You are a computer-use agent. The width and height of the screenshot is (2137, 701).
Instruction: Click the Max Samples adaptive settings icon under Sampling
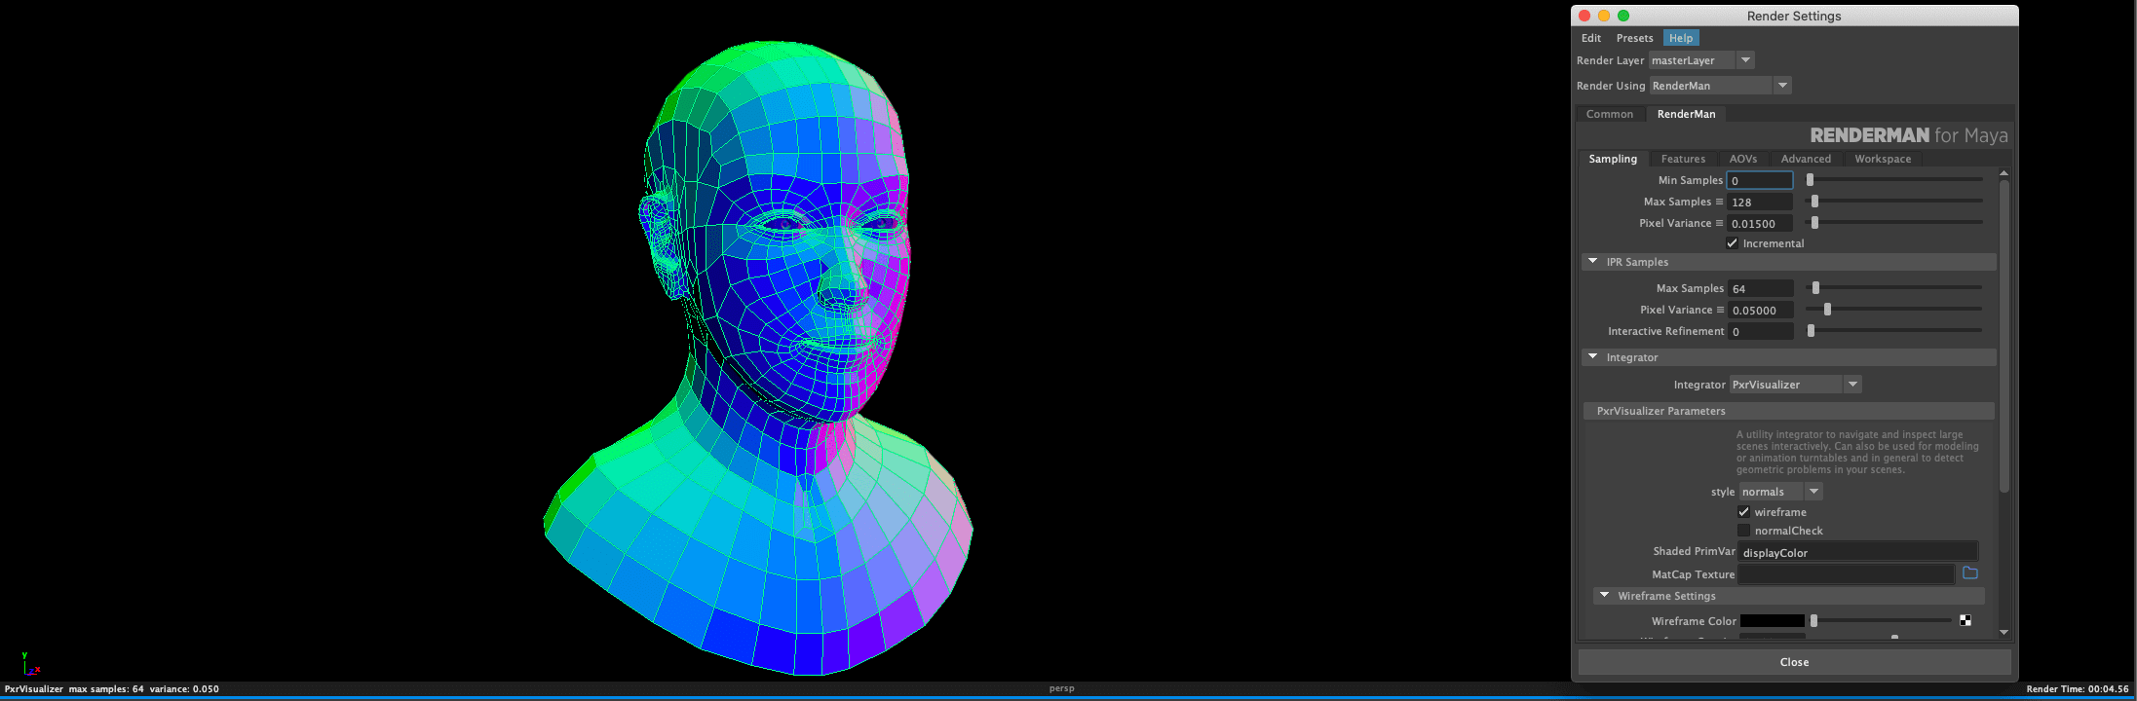pos(1719,202)
